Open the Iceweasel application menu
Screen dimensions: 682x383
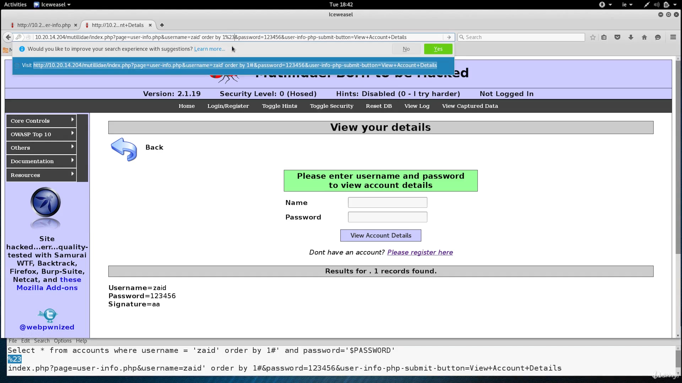[x=52, y=5]
